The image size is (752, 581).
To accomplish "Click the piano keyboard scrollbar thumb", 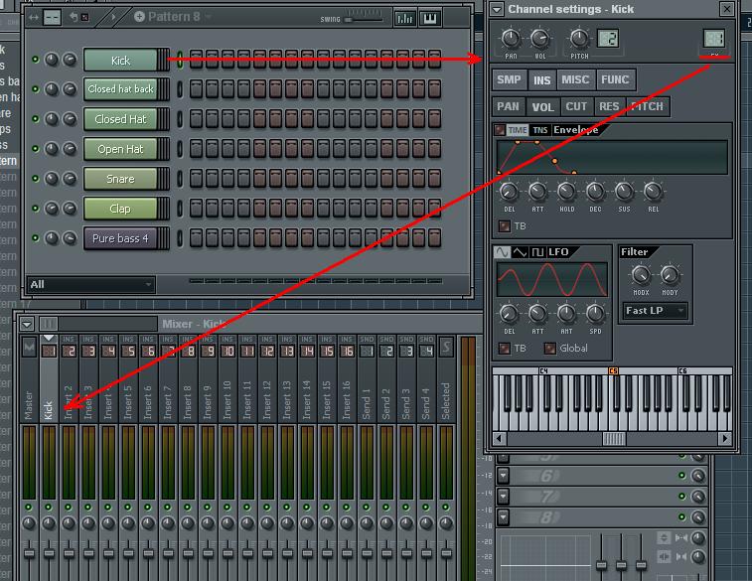I will point(614,439).
